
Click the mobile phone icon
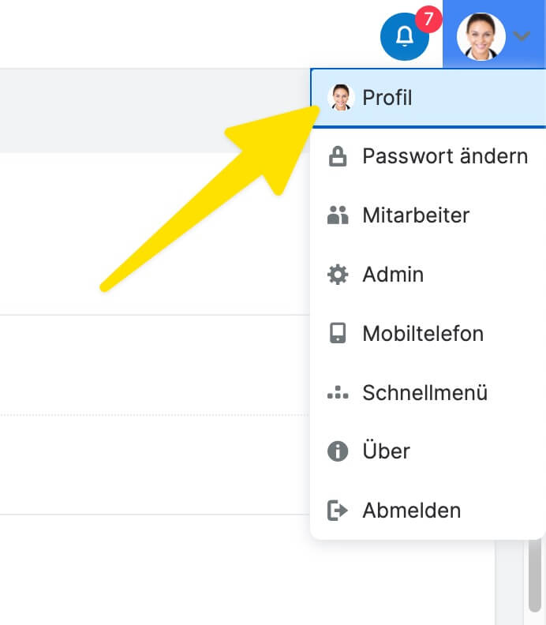[338, 333]
